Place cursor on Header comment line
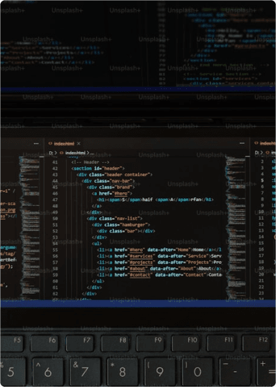This screenshot has width=276, height=387. (90, 162)
